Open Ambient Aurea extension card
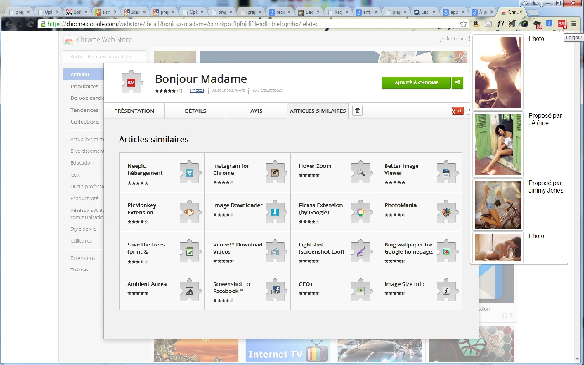Image resolution: width=584 pixels, height=365 pixels. 162,290
